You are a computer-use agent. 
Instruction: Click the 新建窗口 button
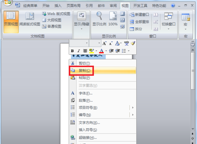click(x=139, y=14)
